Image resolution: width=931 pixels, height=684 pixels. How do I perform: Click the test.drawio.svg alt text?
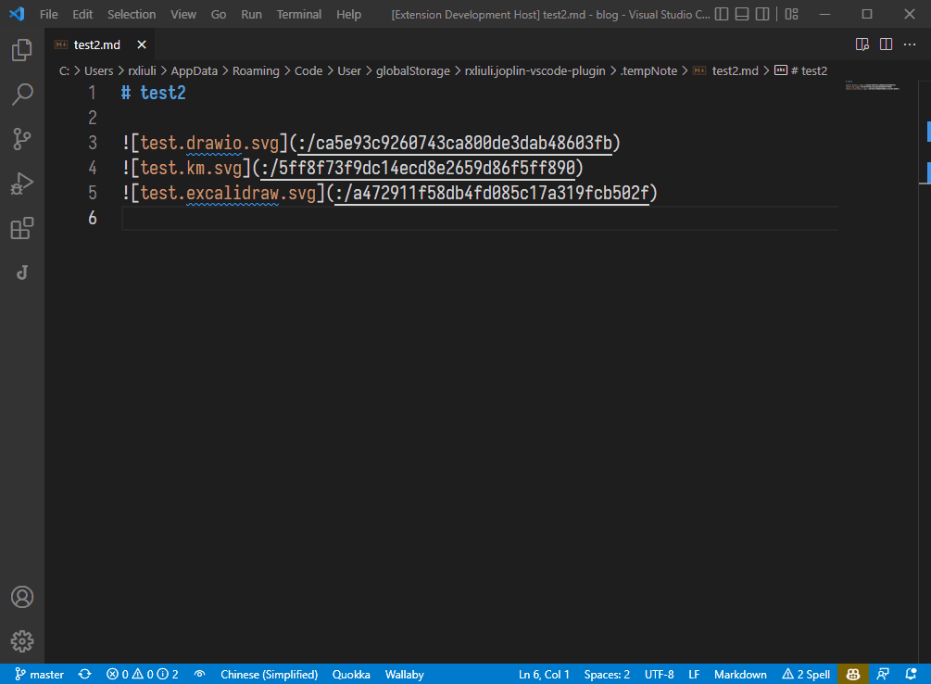pyautogui.click(x=209, y=144)
